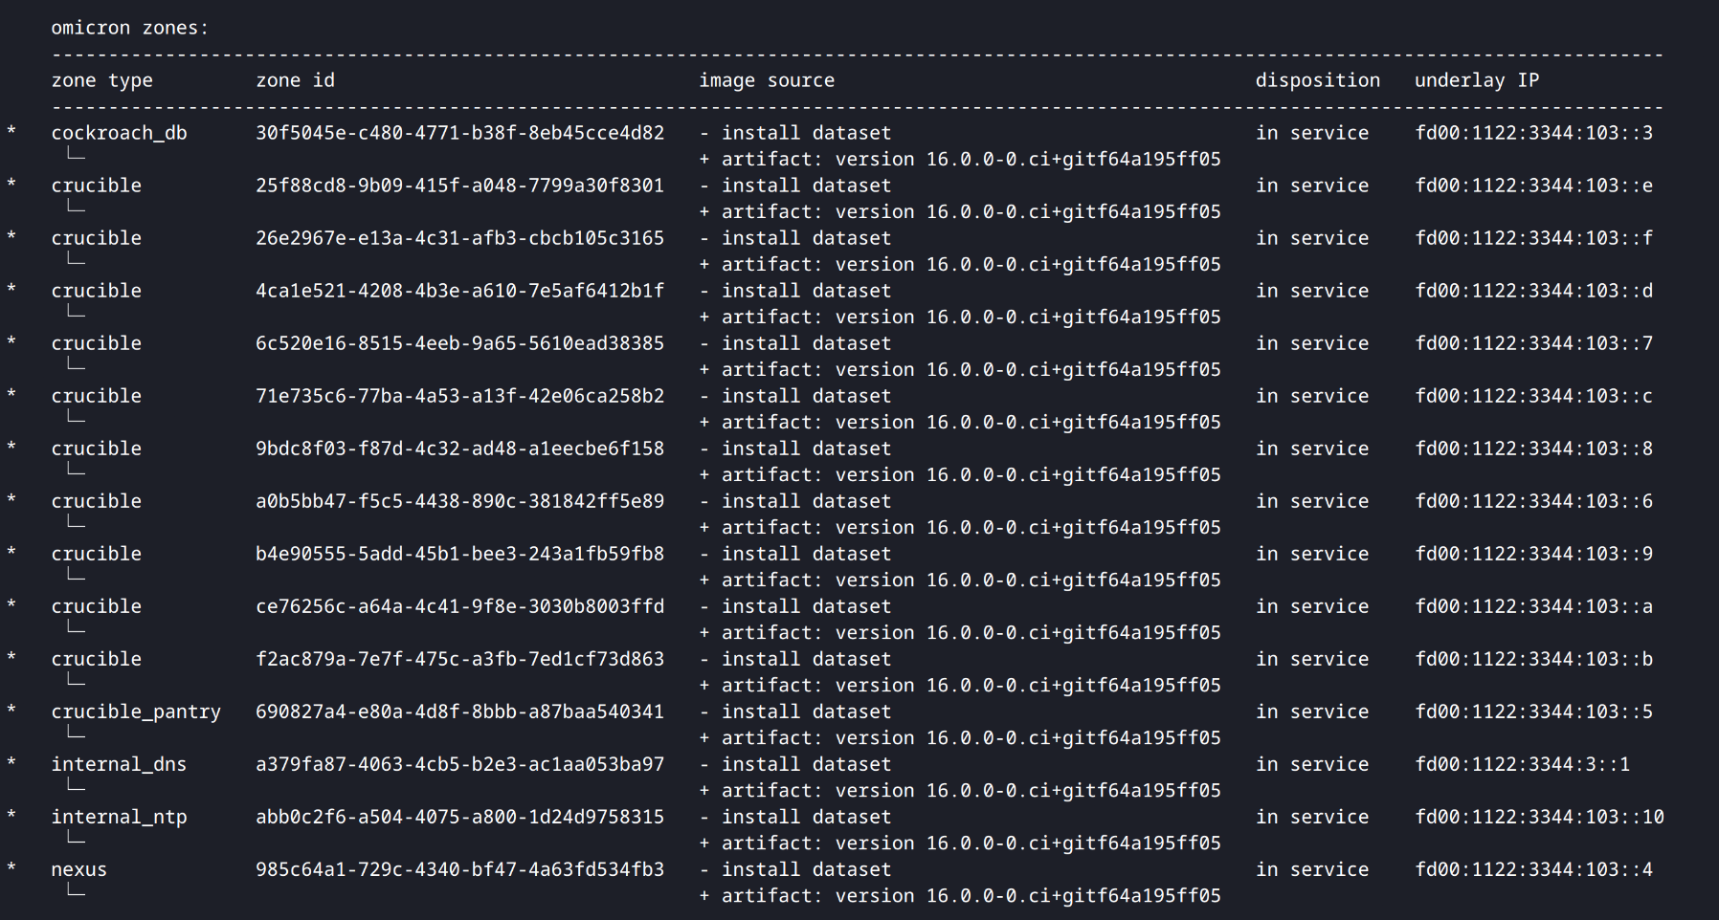The height and width of the screenshot is (920, 1719).
Task: Click the 'underlay IP' column header
Action: [x=1476, y=80]
